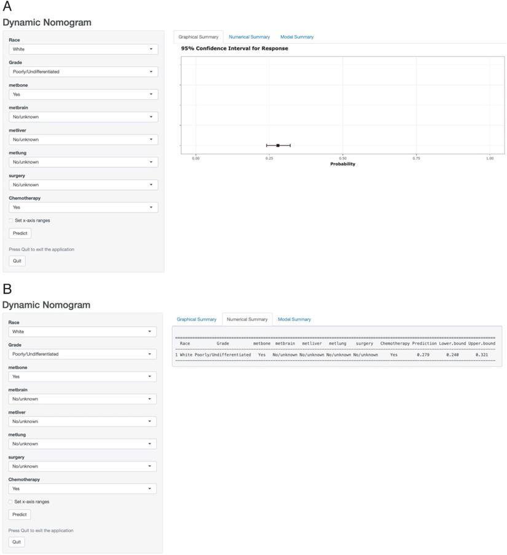
Task: Click the Predict button in panel B
Action: (20, 514)
